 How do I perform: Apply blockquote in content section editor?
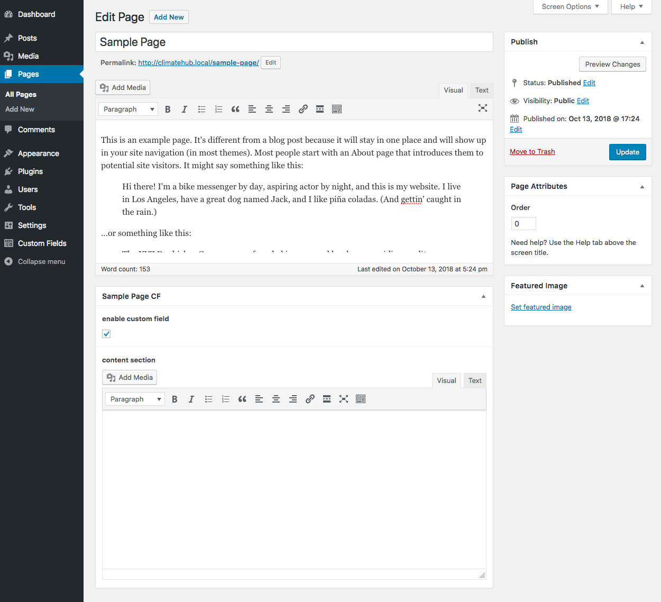242,399
